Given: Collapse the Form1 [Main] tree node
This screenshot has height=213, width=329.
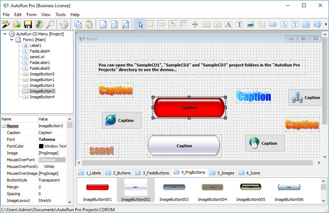Looking at the screenshot, I should point(11,40).
